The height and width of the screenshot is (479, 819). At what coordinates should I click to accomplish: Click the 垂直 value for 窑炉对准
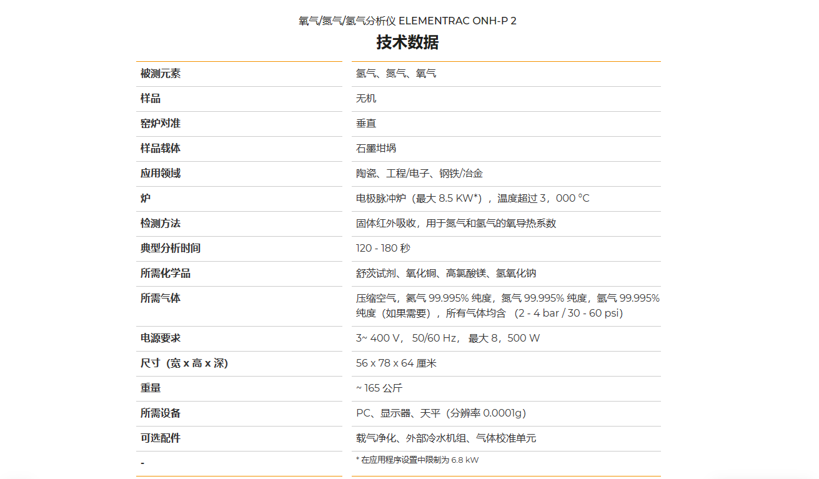[x=366, y=124]
